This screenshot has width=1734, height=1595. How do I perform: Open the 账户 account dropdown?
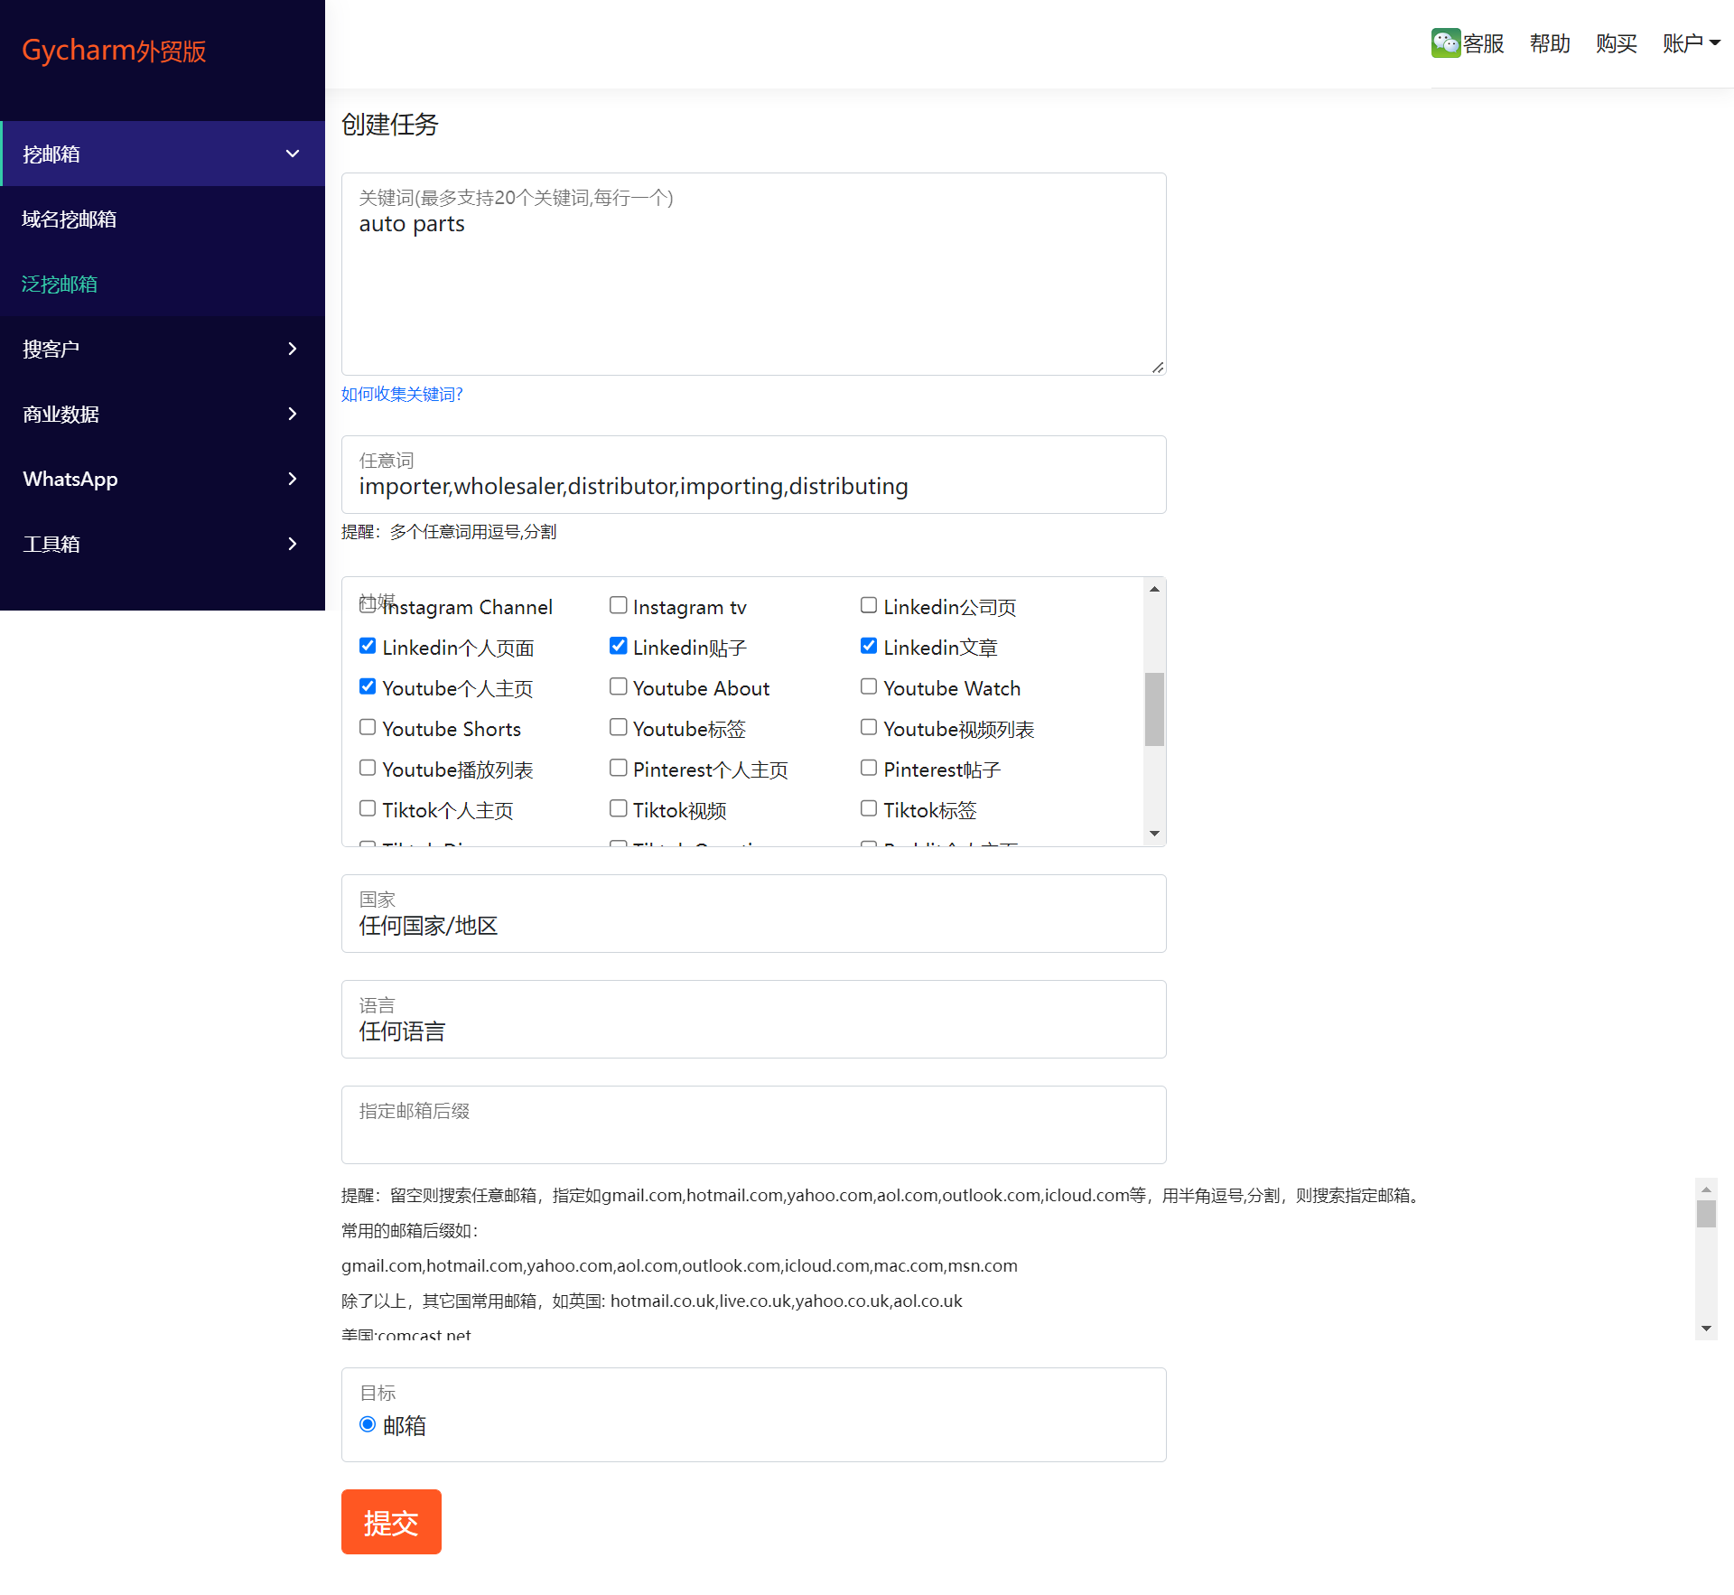point(1691,43)
